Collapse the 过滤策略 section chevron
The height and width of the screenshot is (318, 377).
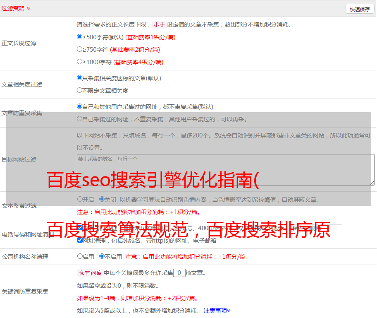tap(28, 8)
